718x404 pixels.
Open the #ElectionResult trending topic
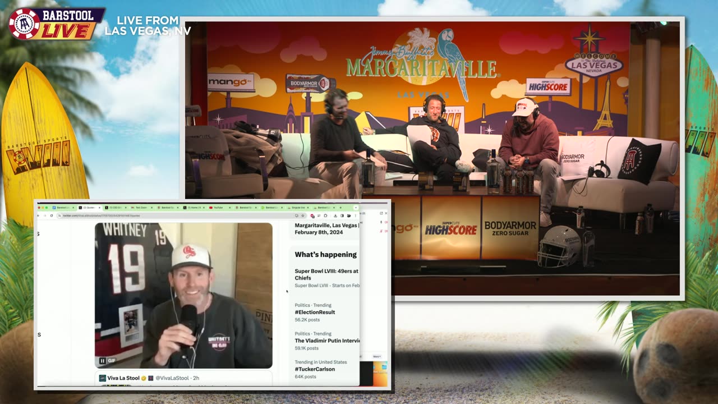(315, 312)
